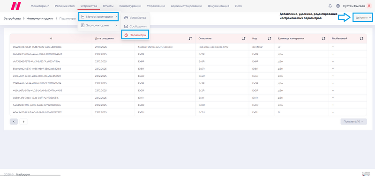Open the Конфигурации menu

pyautogui.click(x=130, y=6)
